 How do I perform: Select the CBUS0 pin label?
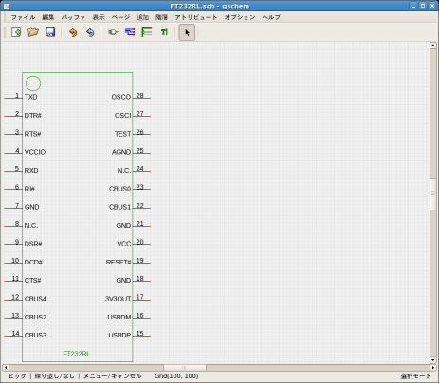tap(119, 189)
